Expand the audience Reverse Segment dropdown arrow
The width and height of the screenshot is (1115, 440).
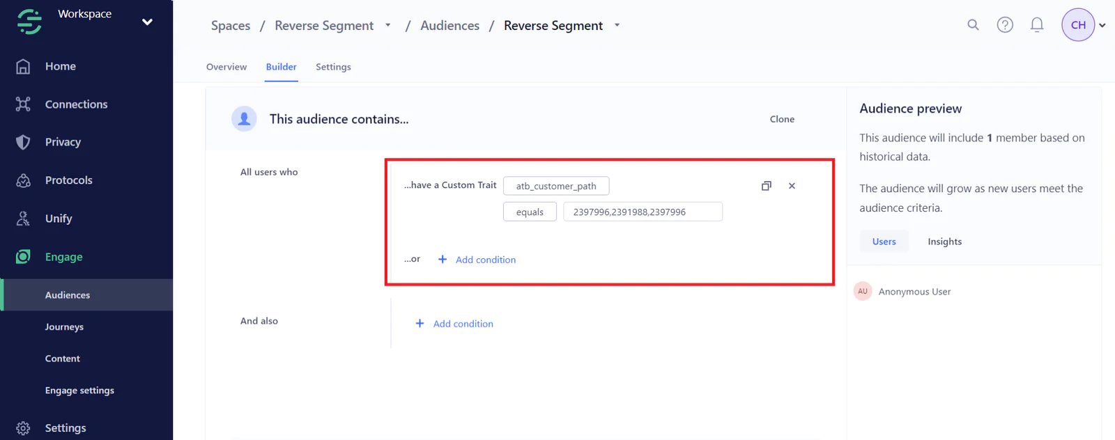tap(617, 26)
